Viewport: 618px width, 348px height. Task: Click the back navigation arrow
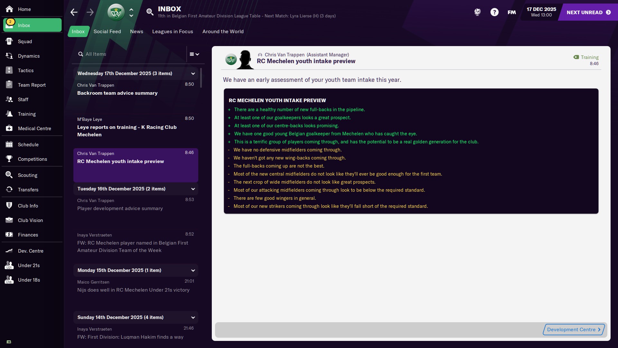[x=74, y=12]
